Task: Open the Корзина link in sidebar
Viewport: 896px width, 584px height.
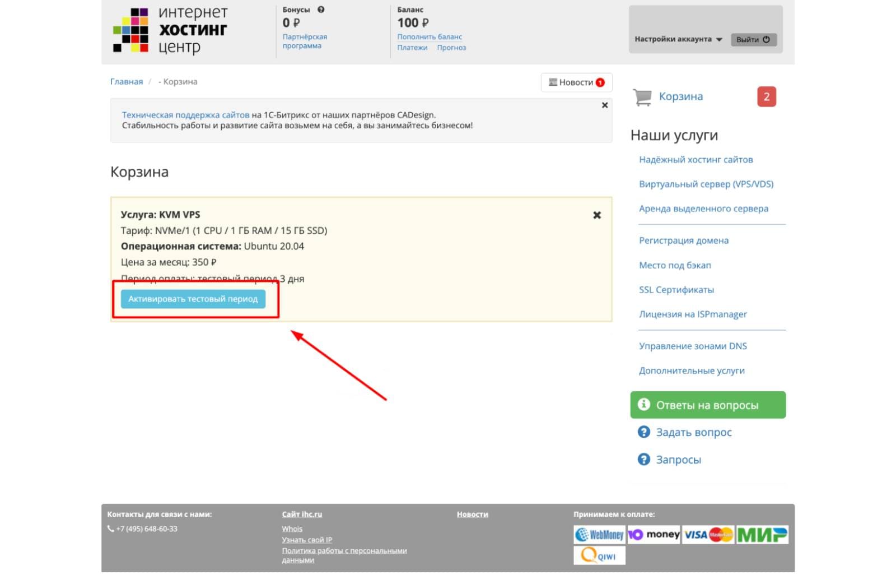Action: point(680,96)
